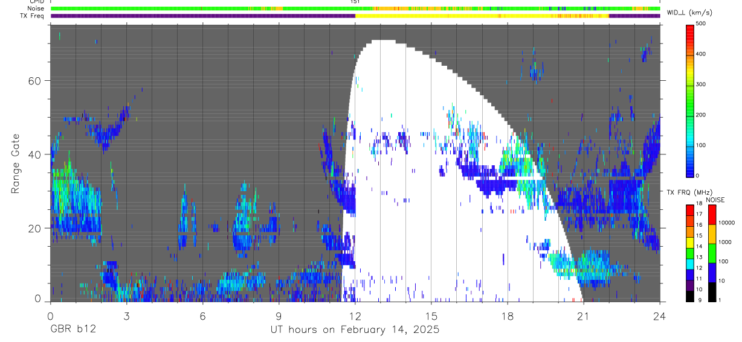Click the yellow segment of the TX Freq strip
This screenshot has height=342, width=742.
[482, 16]
